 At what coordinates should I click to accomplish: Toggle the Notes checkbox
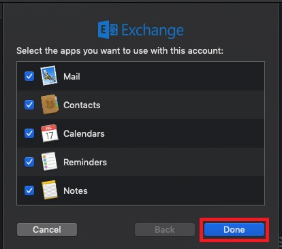pyautogui.click(x=29, y=190)
